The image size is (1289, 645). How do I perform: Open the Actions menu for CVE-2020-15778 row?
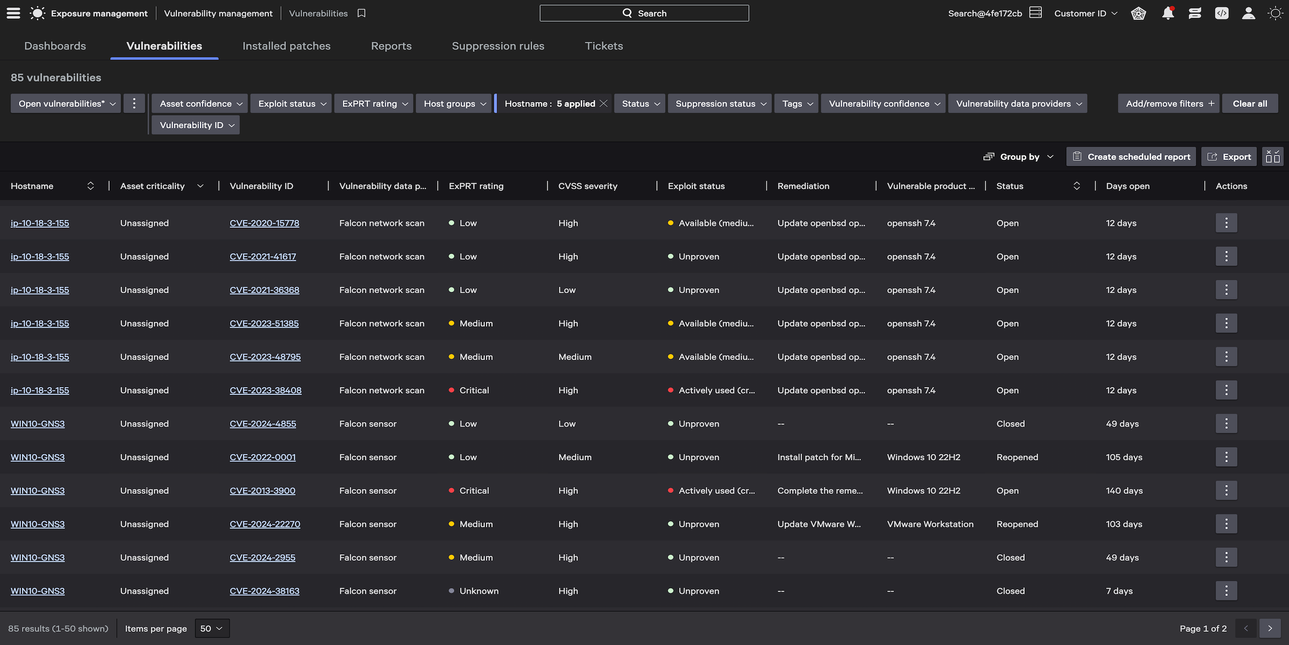(1226, 223)
